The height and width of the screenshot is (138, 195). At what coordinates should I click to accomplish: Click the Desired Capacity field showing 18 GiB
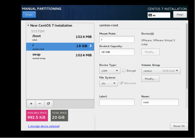click(117, 52)
